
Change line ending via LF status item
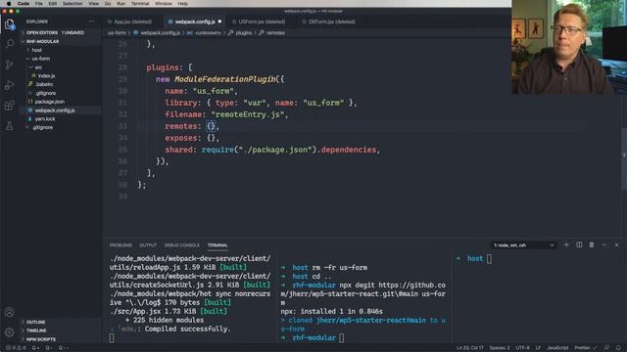[538, 348]
